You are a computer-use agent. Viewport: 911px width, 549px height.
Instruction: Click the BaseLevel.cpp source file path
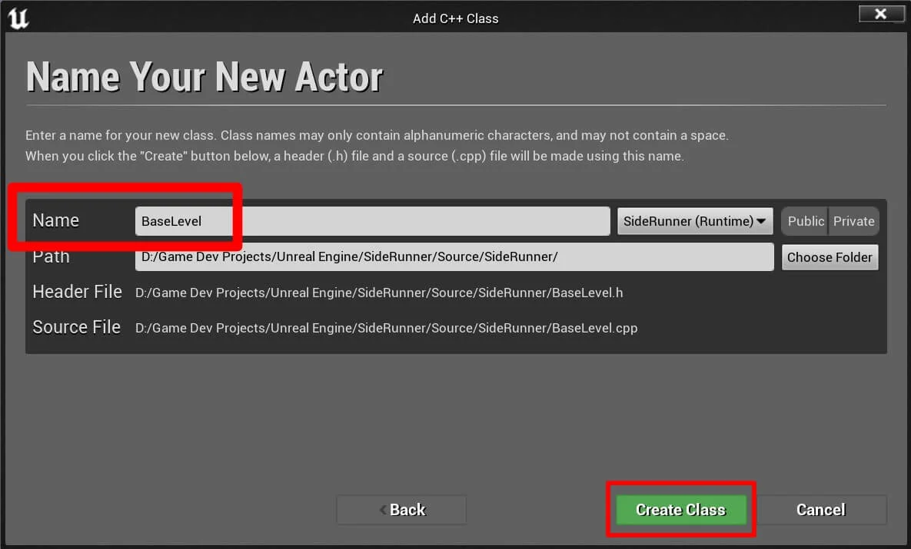386,328
